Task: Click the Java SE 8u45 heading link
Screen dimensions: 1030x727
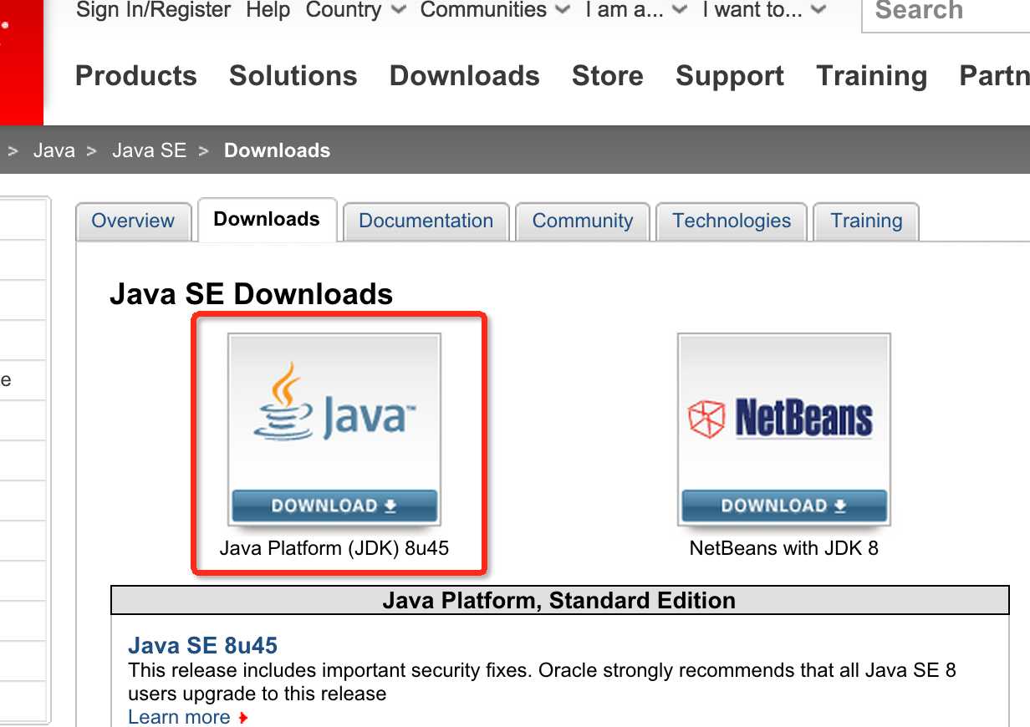Action: [202, 646]
